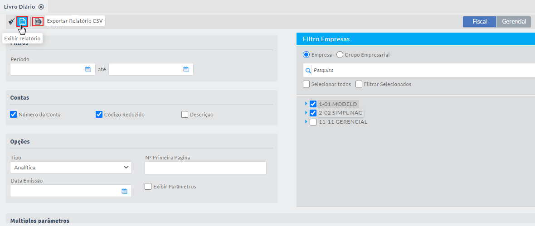The width and height of the screenshot is (535, 226).
Task: Focus the Nº Primeira Página field
Action: tap(205, 168)
